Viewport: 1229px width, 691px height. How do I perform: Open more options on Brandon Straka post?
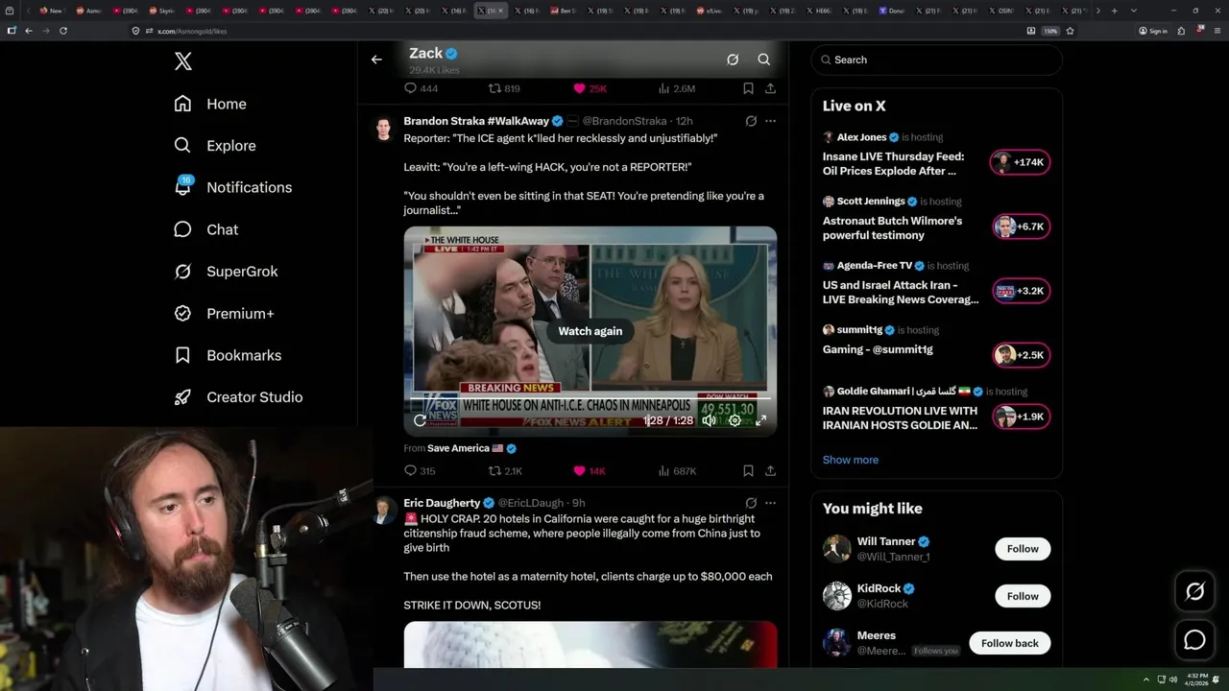click(x=770, y=121)
